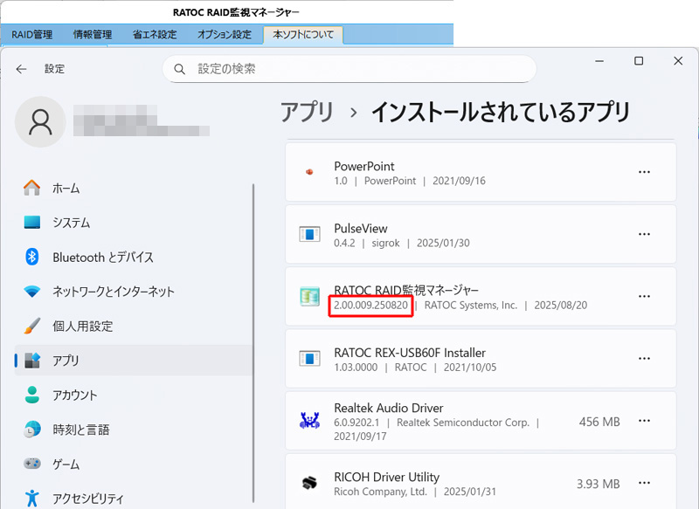
Task: Click the インストールされているアプリ heading
Action: coord(501,112)
